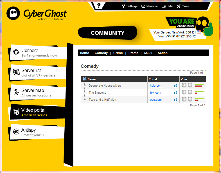Image resolution: width=221 pixels, height=173 pixels.
Task: Switch to the Comedy category tab
Action: (x=101, y=53)
